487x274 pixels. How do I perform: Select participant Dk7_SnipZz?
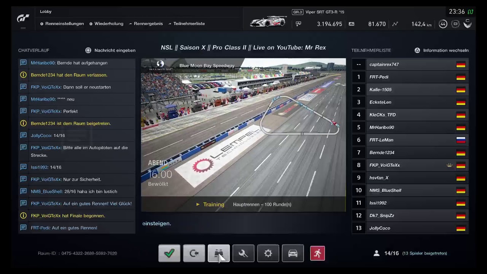410,215
